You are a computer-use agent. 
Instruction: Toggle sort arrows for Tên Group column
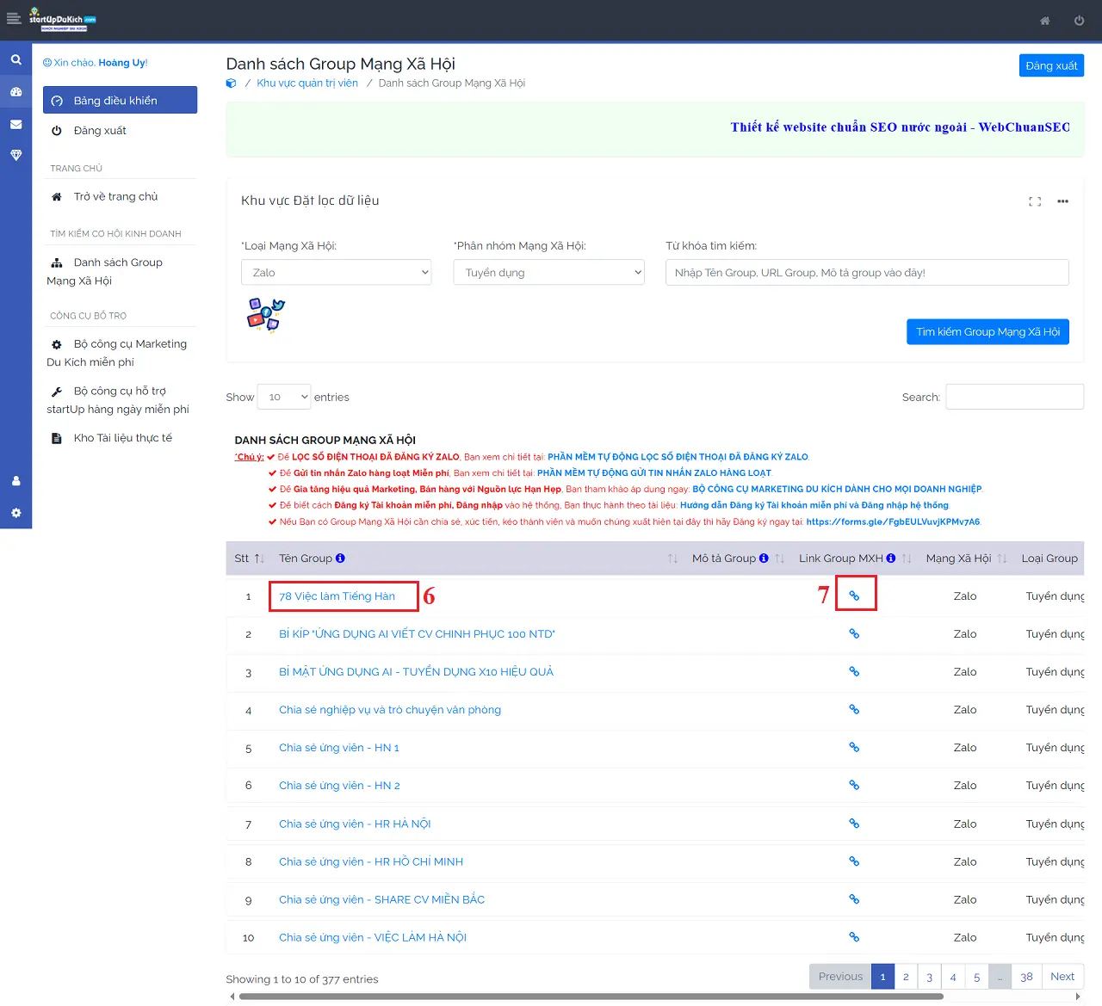672,559
